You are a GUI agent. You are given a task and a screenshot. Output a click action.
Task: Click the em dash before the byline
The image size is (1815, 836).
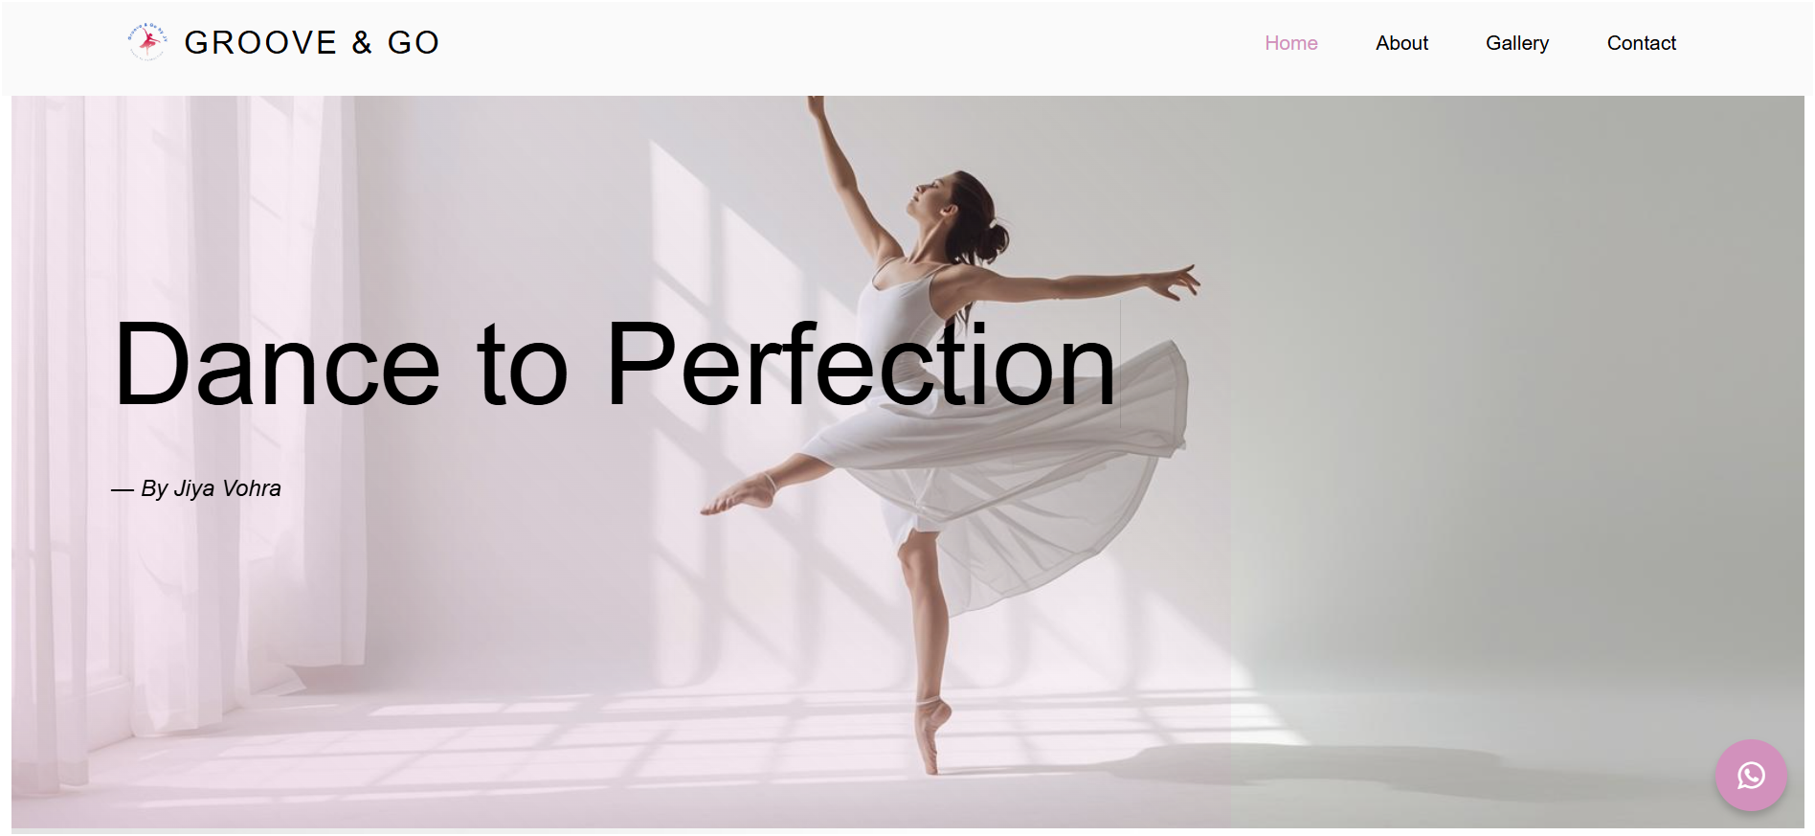(x=122, y=490)
